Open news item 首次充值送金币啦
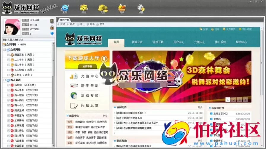The height and width of the screenshot is (149, 266). tap(131, 113)
